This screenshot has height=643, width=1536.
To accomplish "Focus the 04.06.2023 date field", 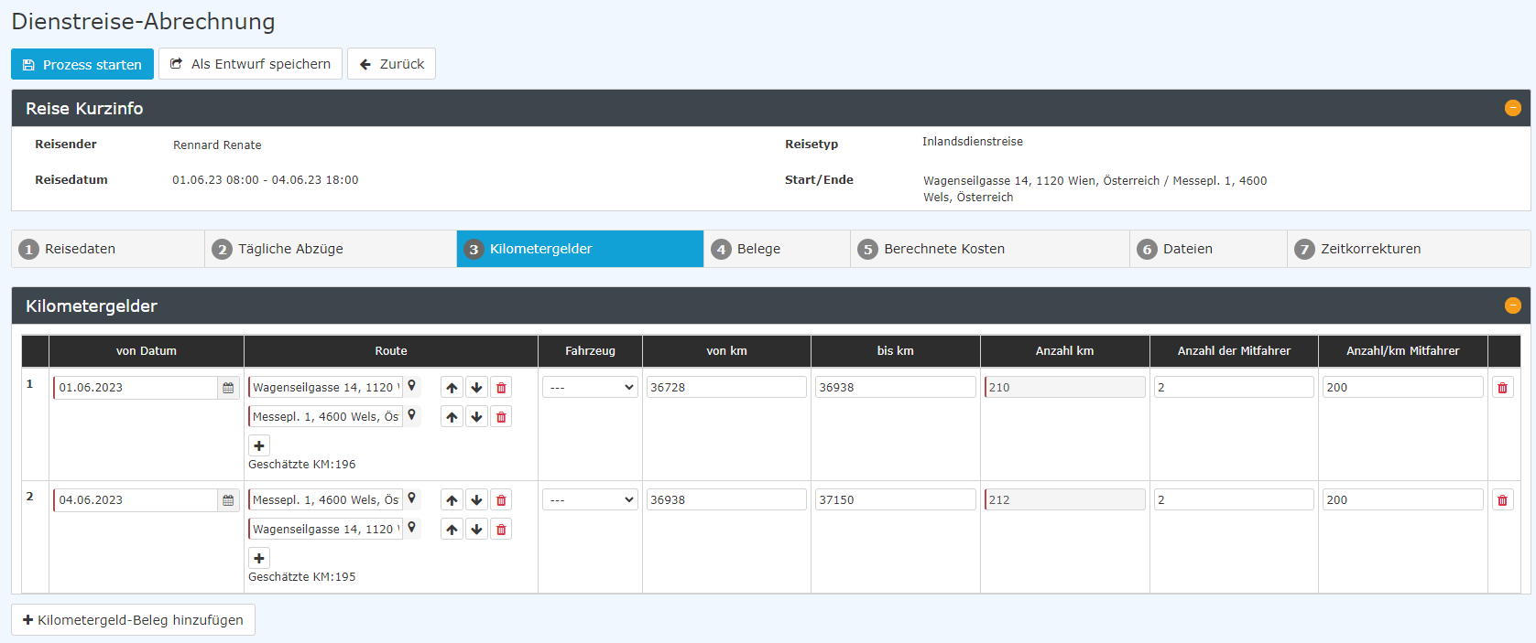I will tap(136, 500).
